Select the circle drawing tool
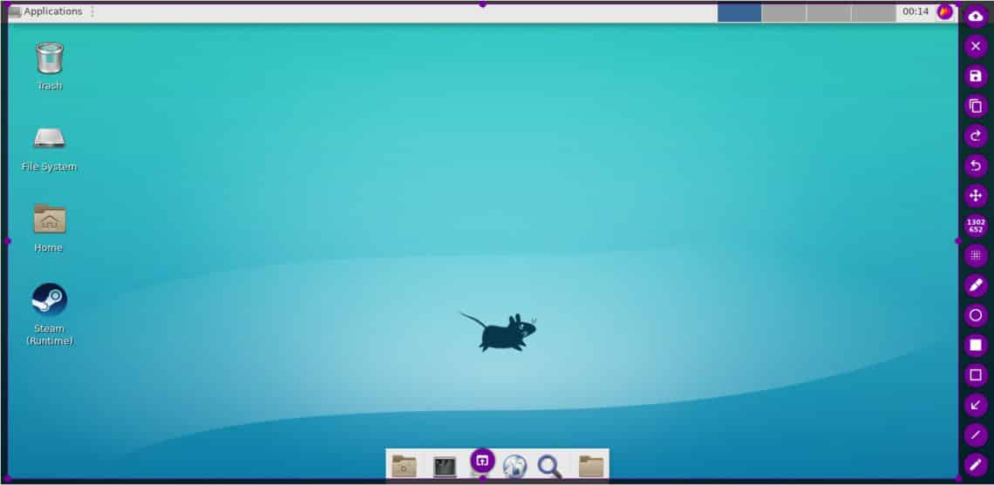 pyautogui.click(x=976, y=315)
